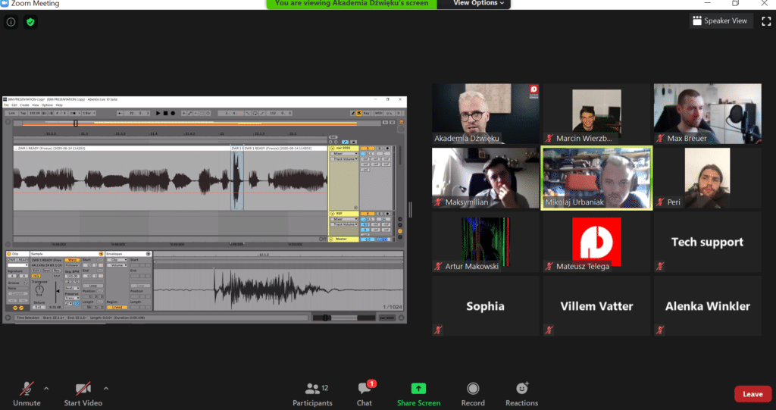Expand video options arrow beside Start Video
This screenshot has width=776, height=410.
pyautogui.click(x=106, y=389)
